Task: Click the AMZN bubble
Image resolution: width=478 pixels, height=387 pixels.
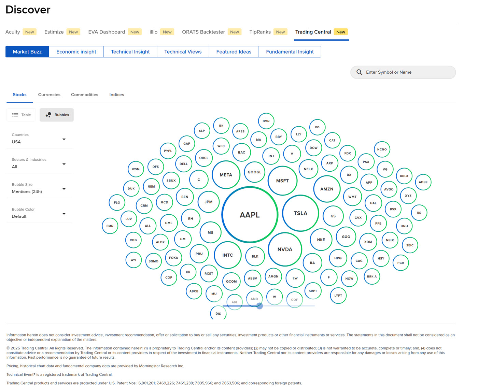Action: point(327,189)
